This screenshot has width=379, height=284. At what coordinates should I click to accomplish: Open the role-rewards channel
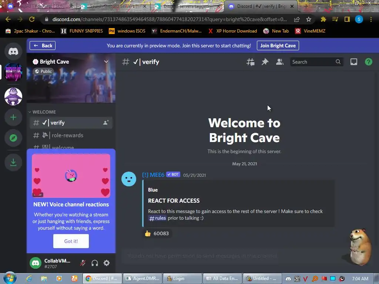coord(71,135)
